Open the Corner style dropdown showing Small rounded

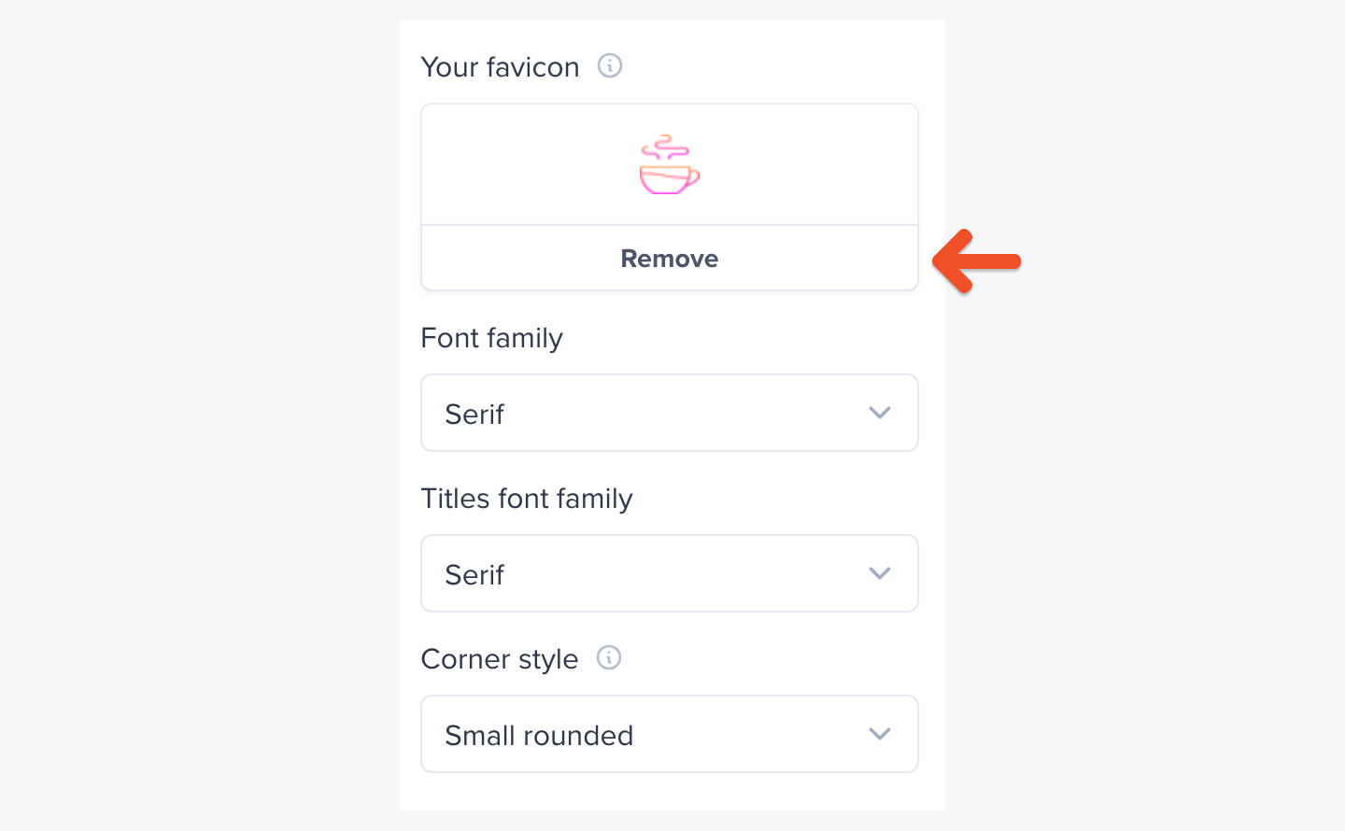tap(669, 734)
